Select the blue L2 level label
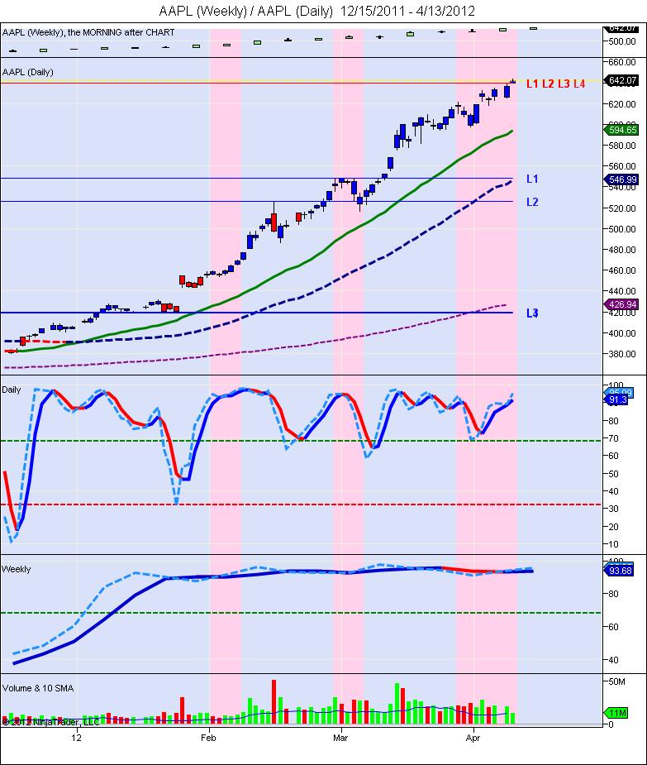The image size is (647, 765). pos(532,202)
